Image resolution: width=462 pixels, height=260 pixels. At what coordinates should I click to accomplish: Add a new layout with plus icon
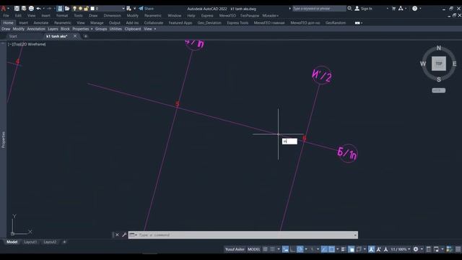click(x=64, y=242)
